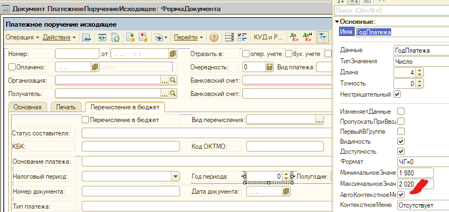Click the green-arrows refresh toolbar icon
This screenshot has width=449, height=212.
(x=102, y=37)
